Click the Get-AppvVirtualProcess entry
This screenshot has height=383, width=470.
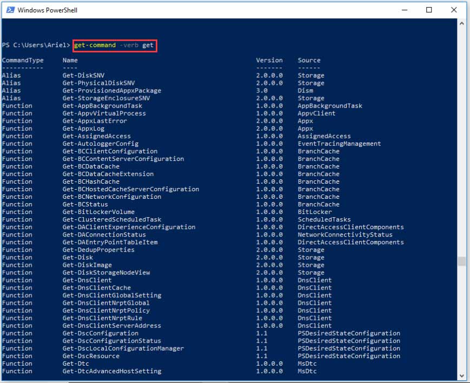click(x=104, y=113)
